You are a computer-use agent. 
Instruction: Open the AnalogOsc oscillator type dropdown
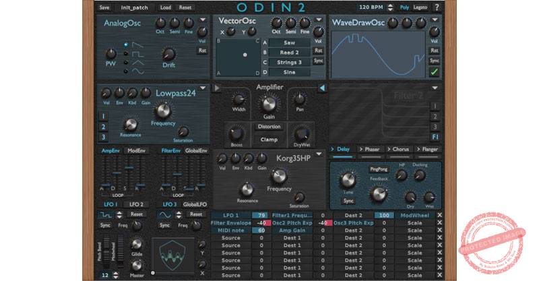[203, 21]
